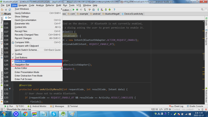Select Recent Files menu entry
Viewport: 208px width, 117px height.
pyautogui.click(x=37, y=31)
